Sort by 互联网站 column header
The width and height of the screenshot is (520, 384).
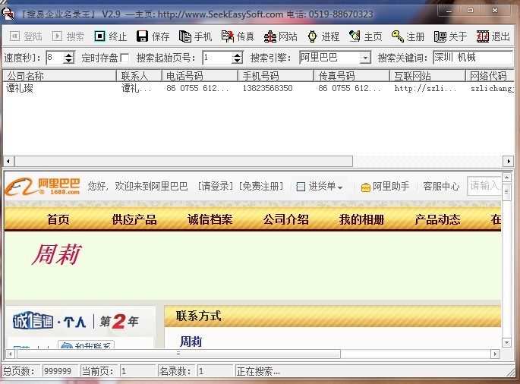click(427, 76)
